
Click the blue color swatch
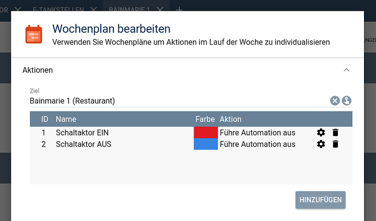[x=205, y=144]
